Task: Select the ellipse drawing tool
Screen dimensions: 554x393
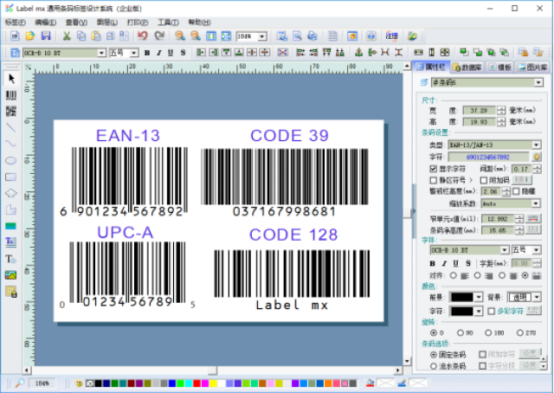Action: pos(11,160)
